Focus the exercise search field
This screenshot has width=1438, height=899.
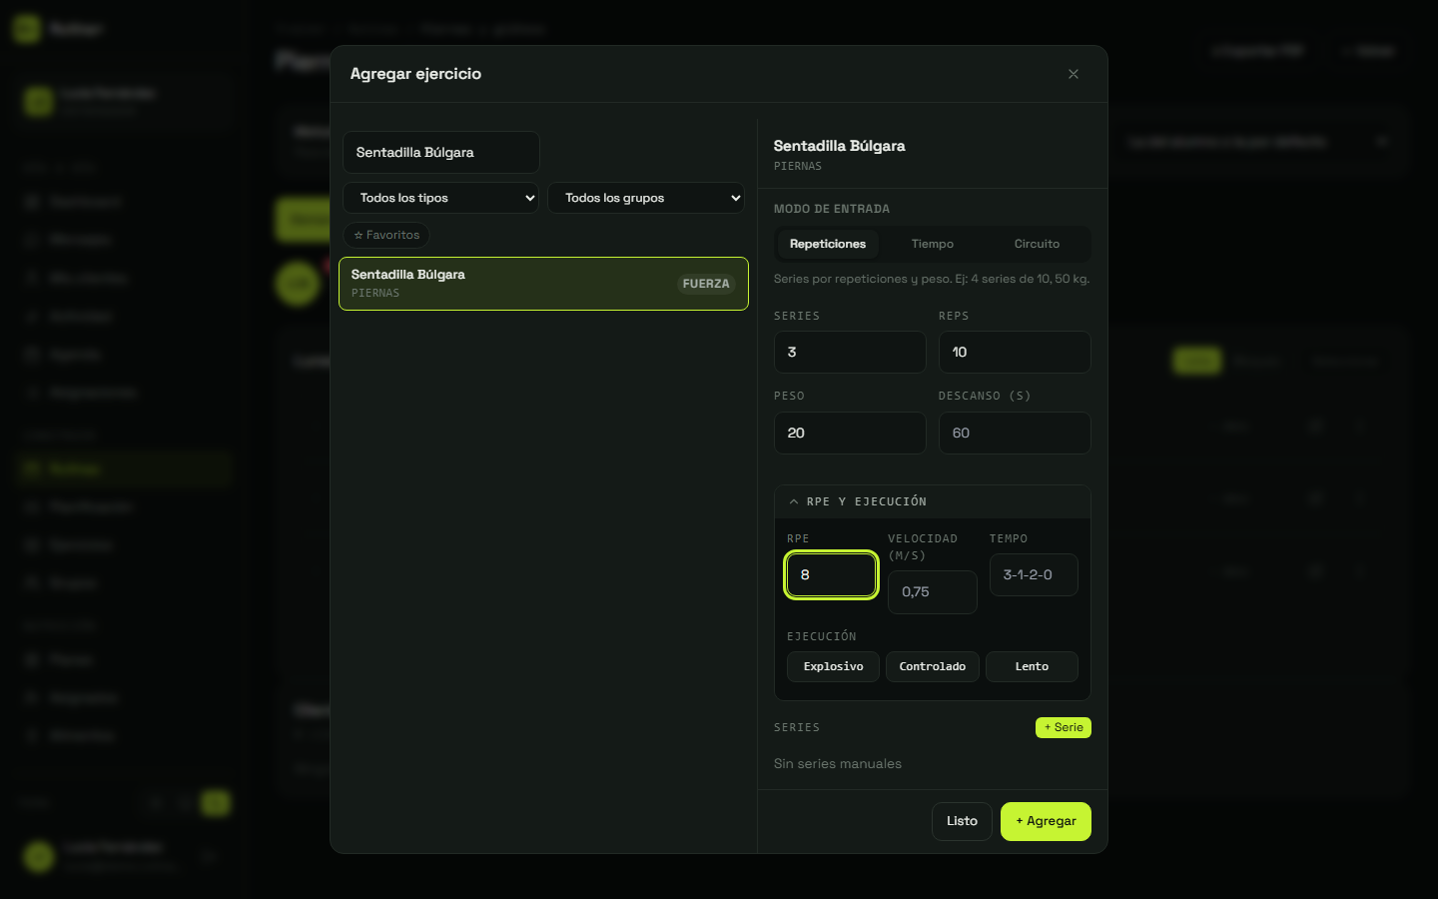[441, 153]
